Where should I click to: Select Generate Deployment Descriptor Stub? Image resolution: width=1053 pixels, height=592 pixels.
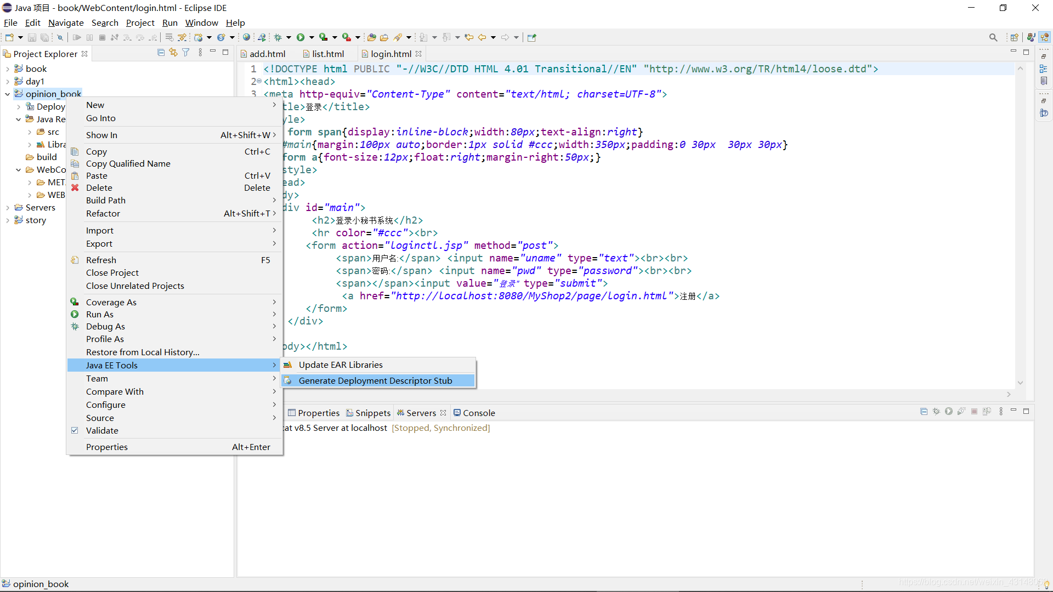tap(375, 380)
